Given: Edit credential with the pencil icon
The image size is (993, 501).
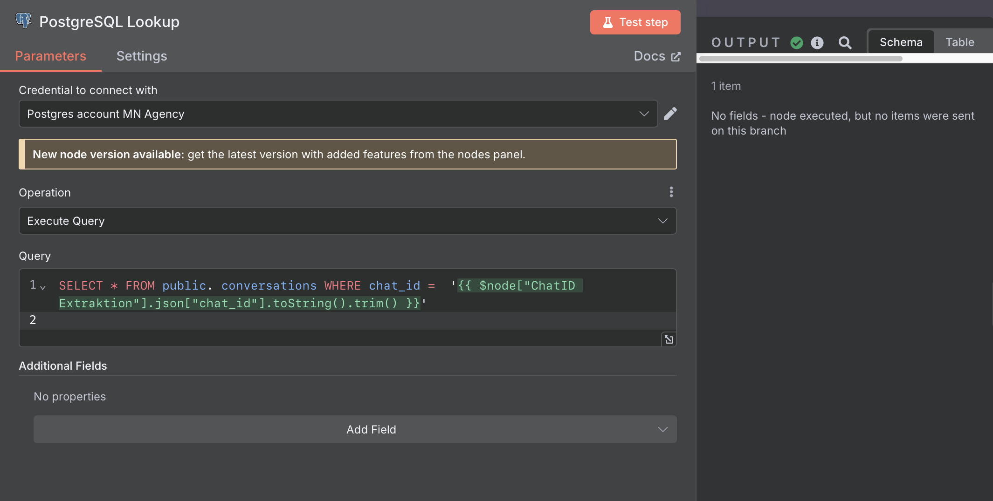Looking at the screenshot, I should click(670, 114).
